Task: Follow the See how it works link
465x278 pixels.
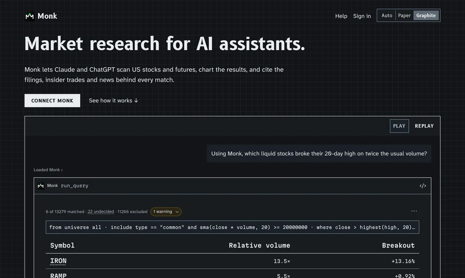Action: pos(114,101)
